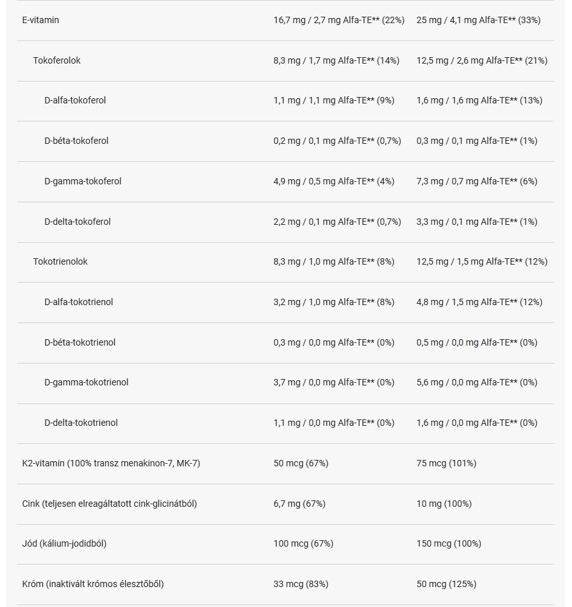The image size is (572, 607).
Task: Select the Tokotrienolok row label
Action: pos(60,261)
